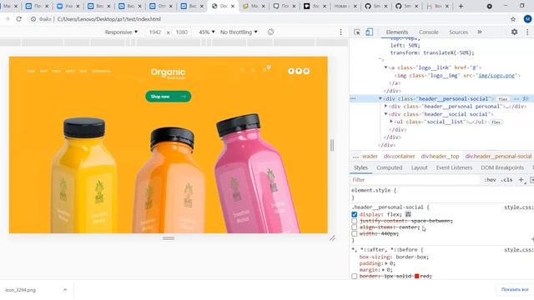534x300 pixels.
Task: Open the Event Listeners tab
Action: (454, 167)
